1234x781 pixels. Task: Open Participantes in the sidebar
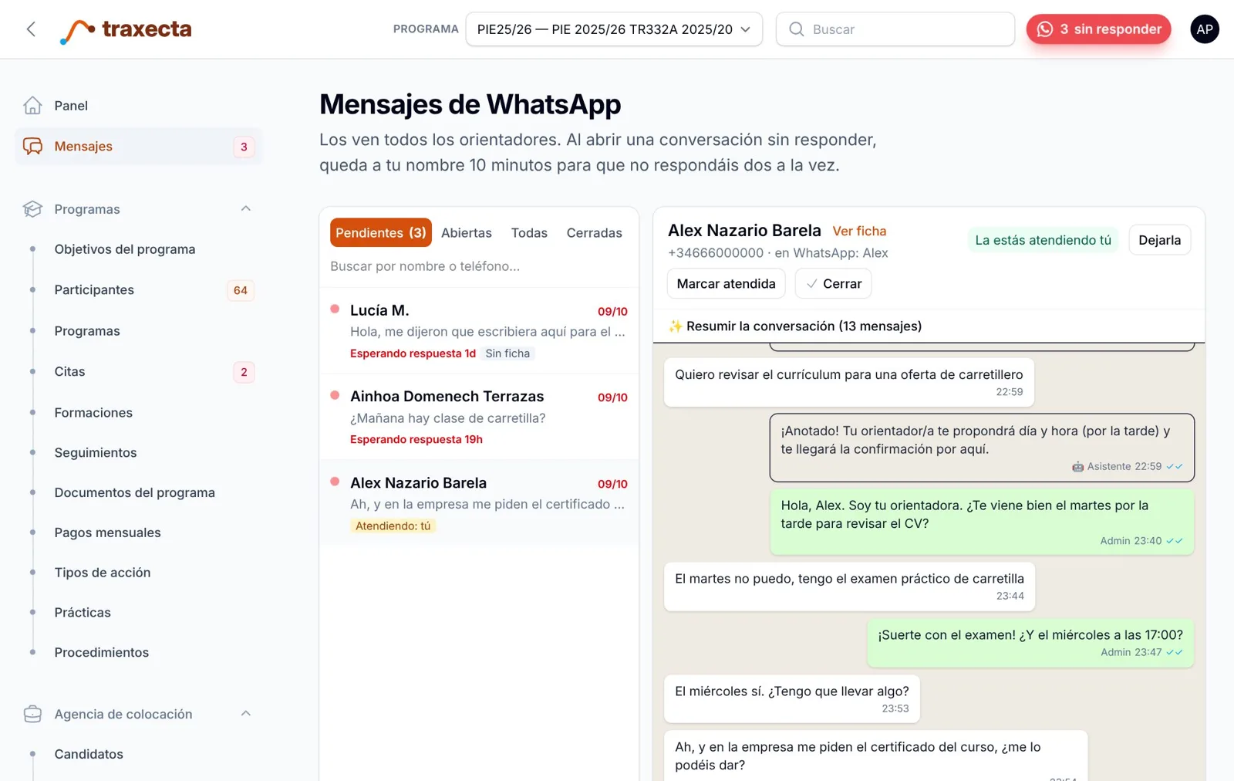(x=94, y=290)
